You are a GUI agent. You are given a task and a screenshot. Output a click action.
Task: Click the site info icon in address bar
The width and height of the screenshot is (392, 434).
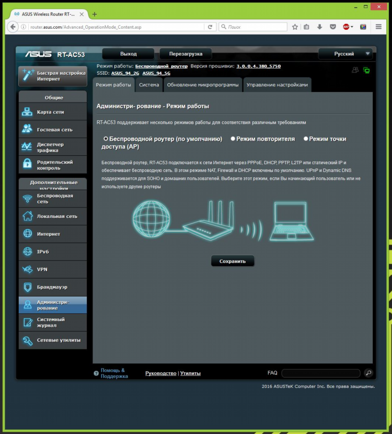tap(24, 27)
